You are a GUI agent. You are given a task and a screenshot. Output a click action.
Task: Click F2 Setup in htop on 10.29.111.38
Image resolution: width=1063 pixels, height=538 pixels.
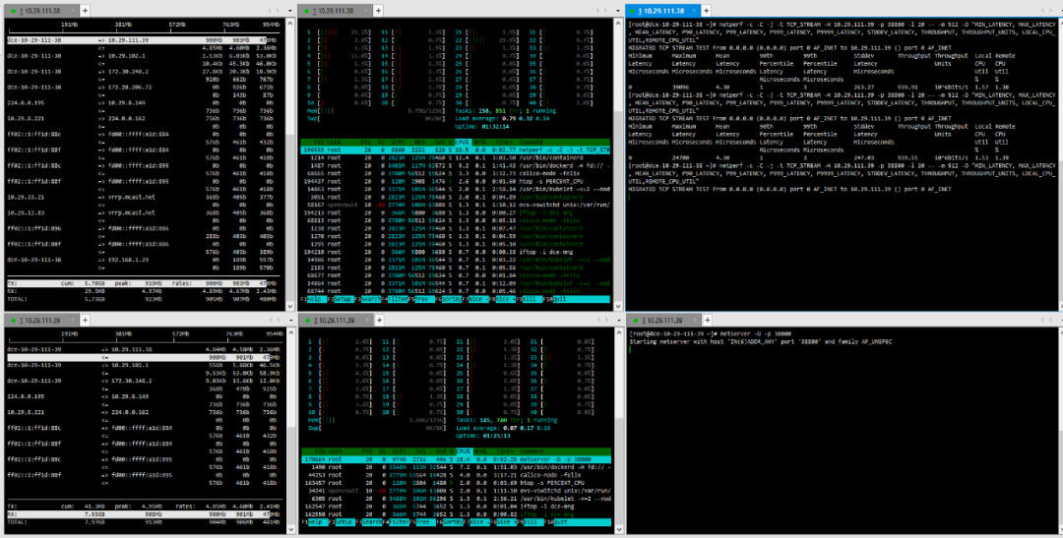click(x=339, y=299)
